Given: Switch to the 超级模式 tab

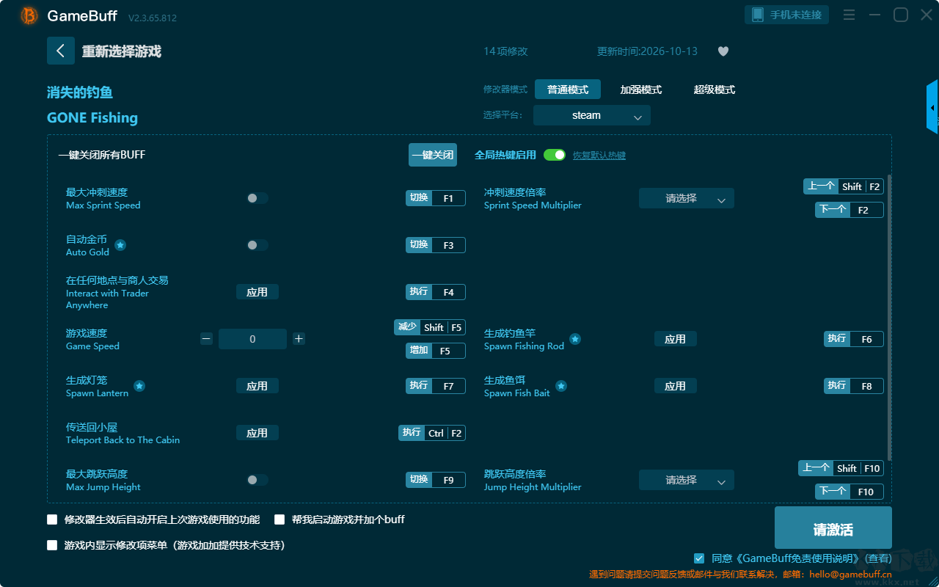Looking at the screenshot, I should pyautogui.click(x=715, y=90).
